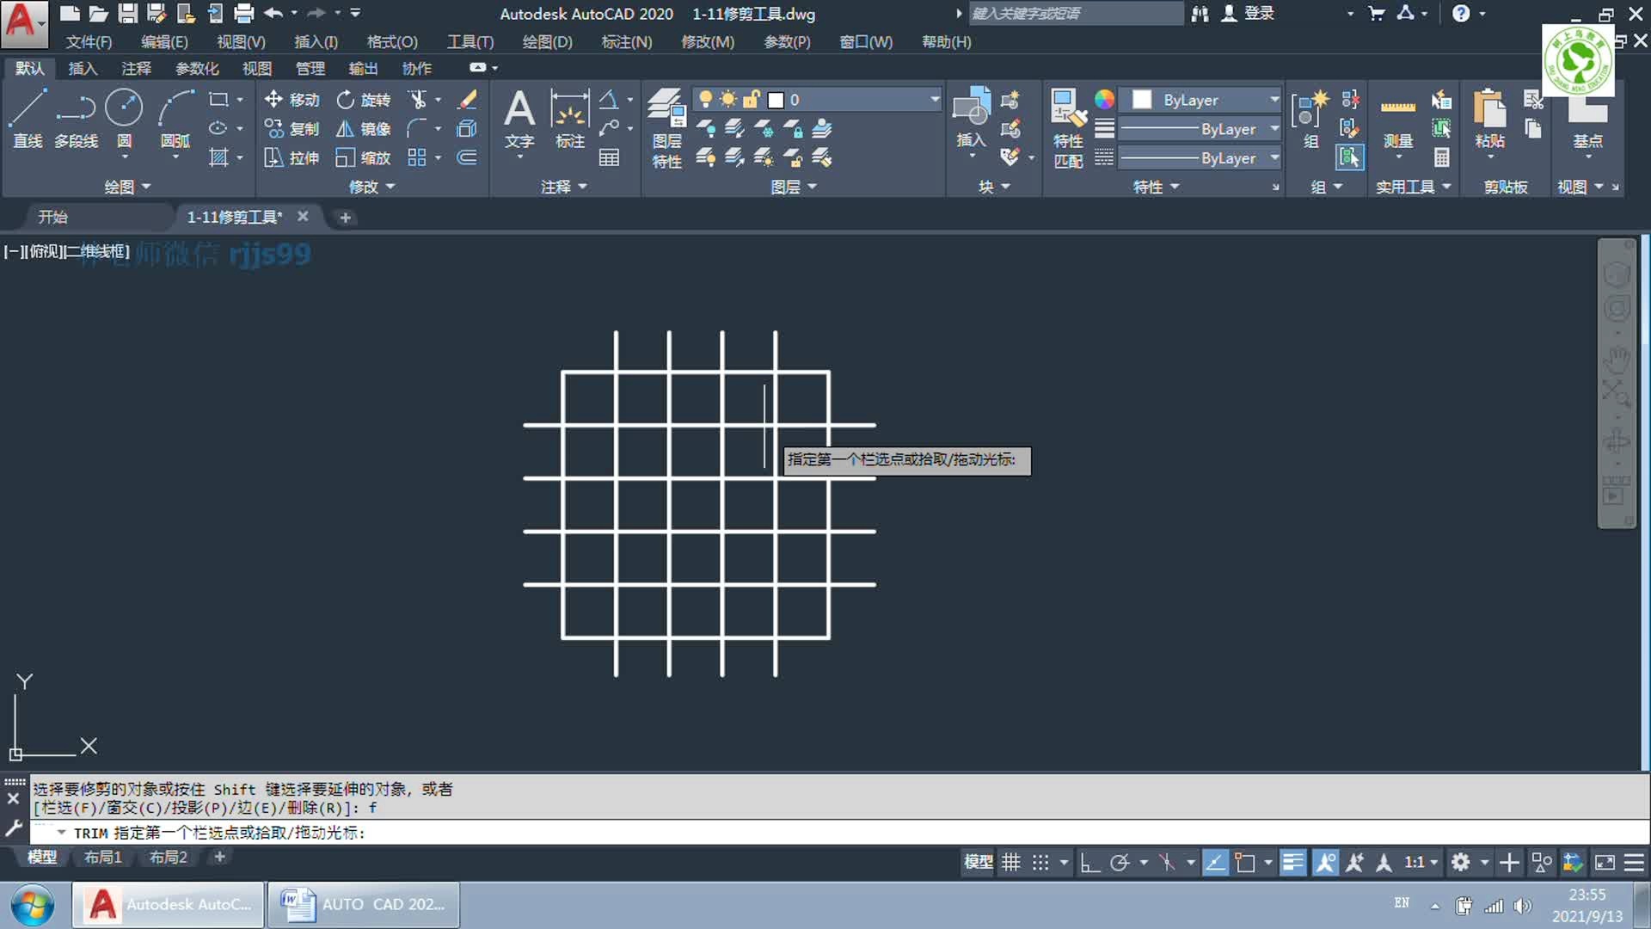The image size is (1651, 929).
Task: Toggle drawing grid display in status bar
Action: [1011, 862]
